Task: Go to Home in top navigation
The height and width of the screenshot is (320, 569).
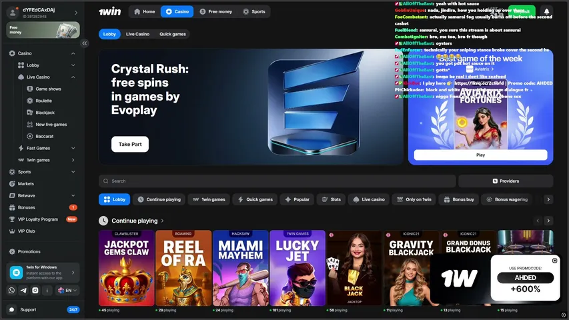Action: (145, 11)
